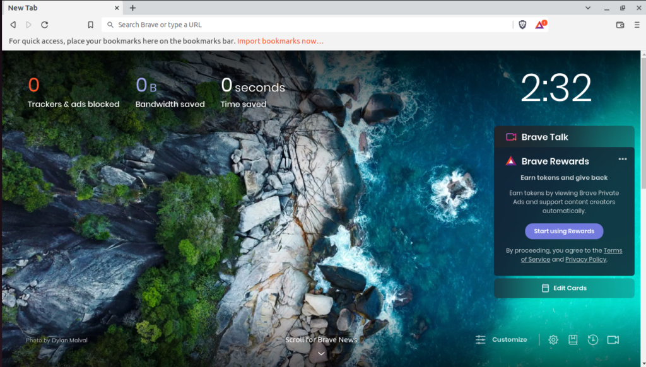Close the New Tab tab

[x=117, y=8]
